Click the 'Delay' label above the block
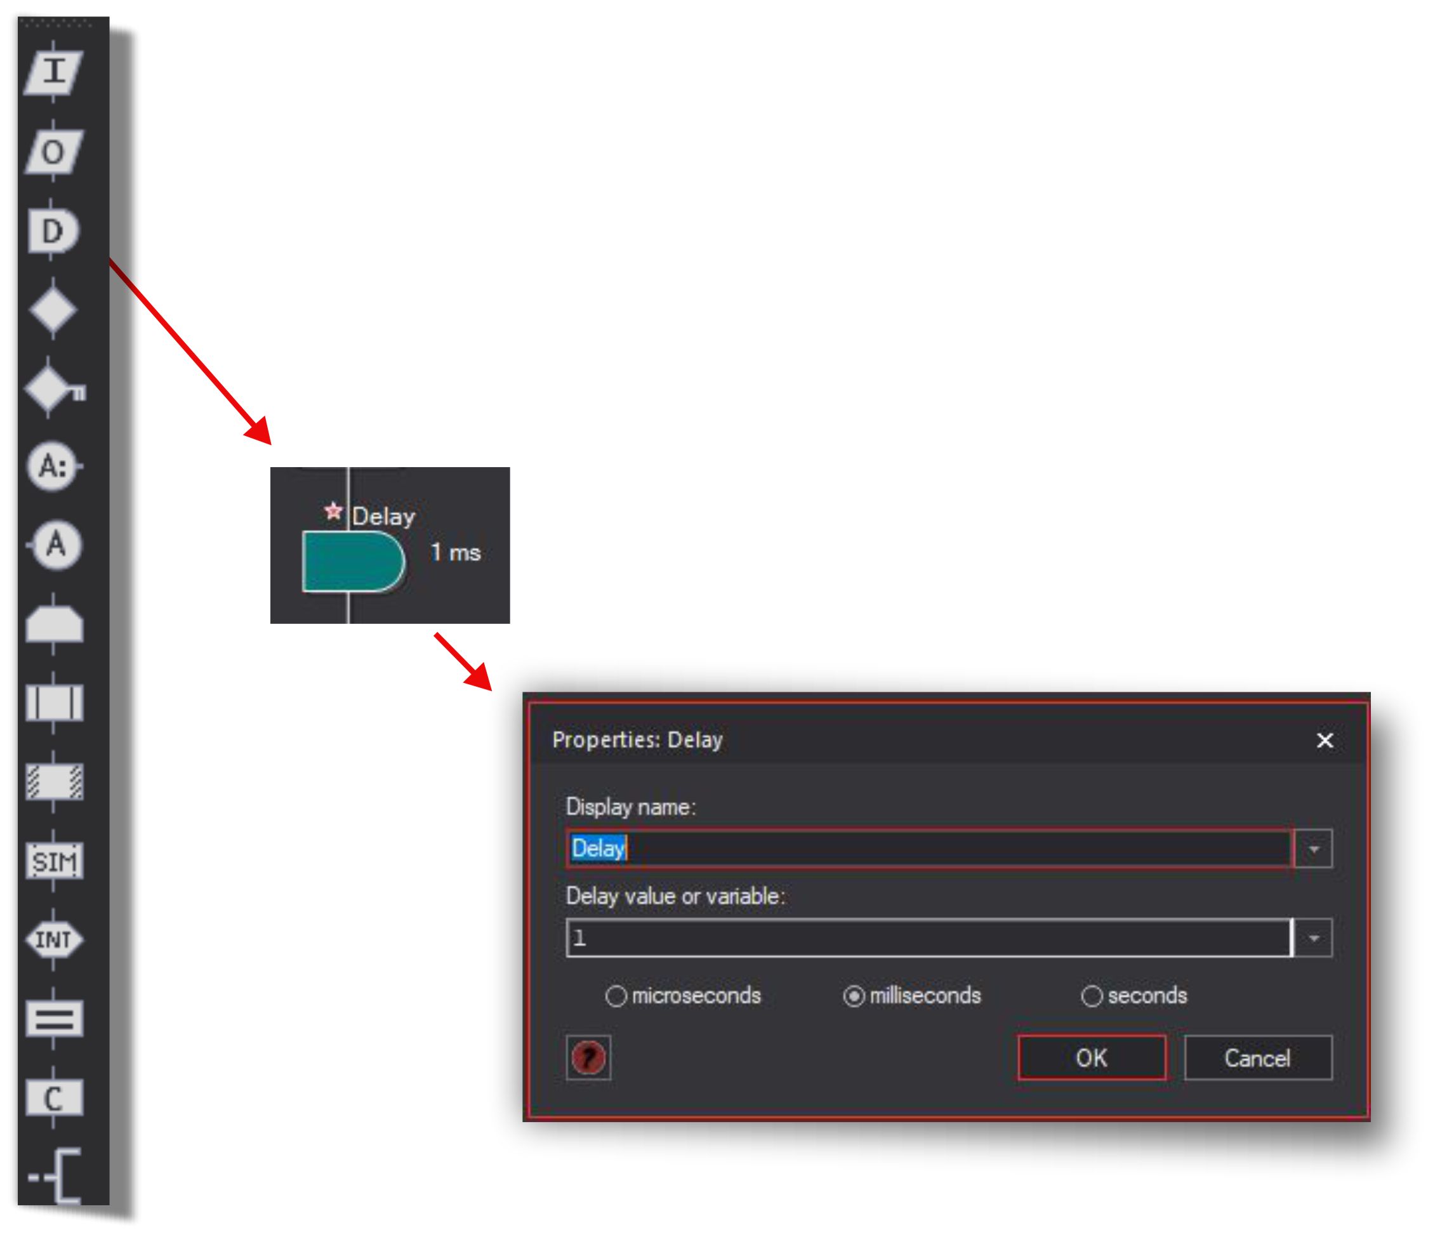This screenshot has width=1454, height=1237. click(x=383, y=516)
